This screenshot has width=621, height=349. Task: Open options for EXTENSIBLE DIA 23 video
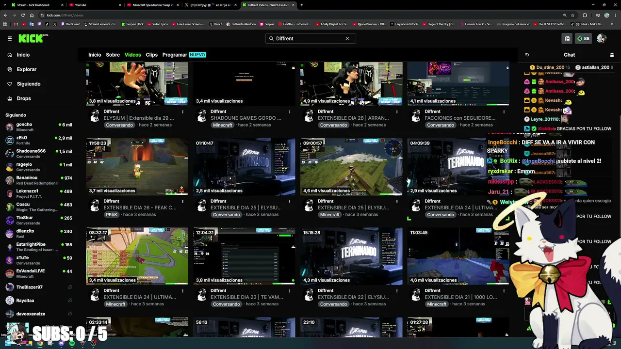pyautogui.click(x=290, y=291)
